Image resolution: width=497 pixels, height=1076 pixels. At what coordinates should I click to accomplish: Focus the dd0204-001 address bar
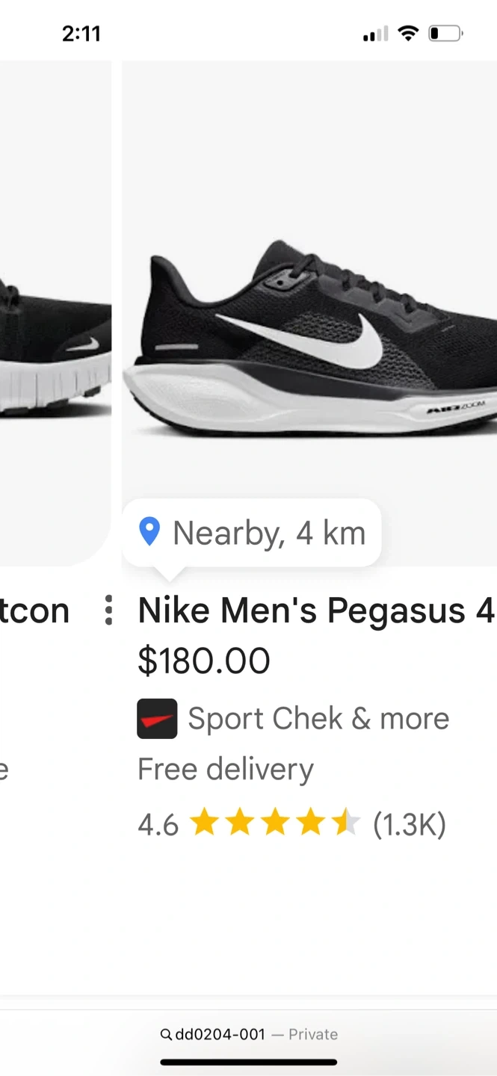[220, 1034]
